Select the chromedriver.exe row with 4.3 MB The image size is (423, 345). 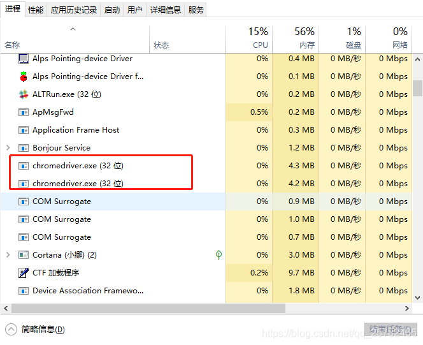[x=206, y=166]
